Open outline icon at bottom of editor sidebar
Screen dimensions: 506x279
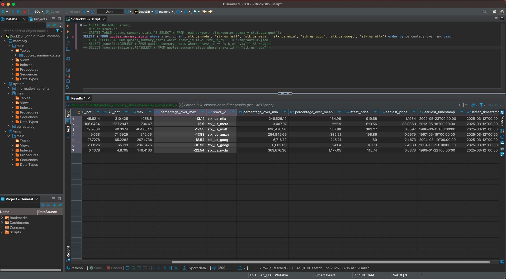click(68, 87)
